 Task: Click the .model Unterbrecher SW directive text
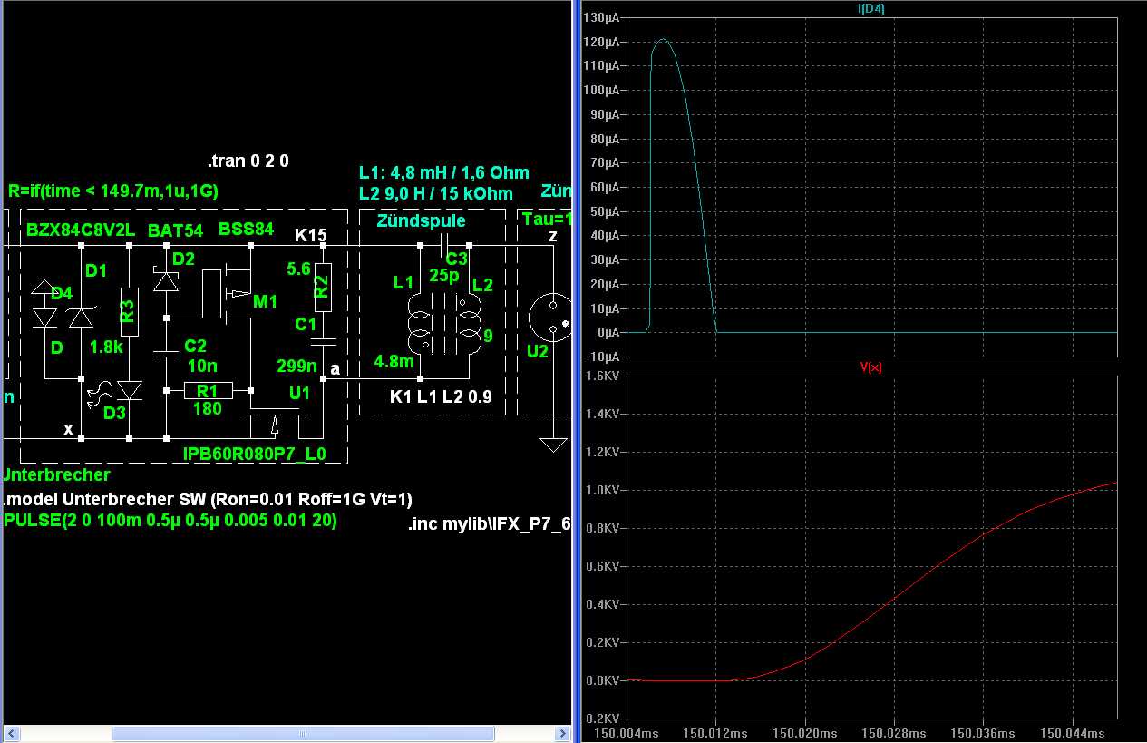(x=209, y=500)
